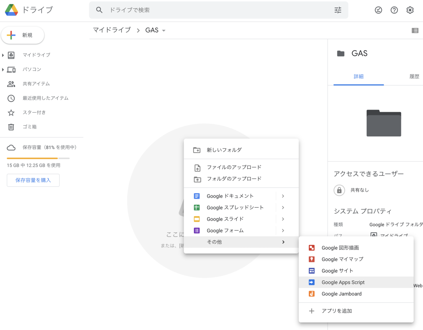Viewport: 423px width, 330px height.
Task: Expand the パソコン tree arrow
Action: coord(3,69)
